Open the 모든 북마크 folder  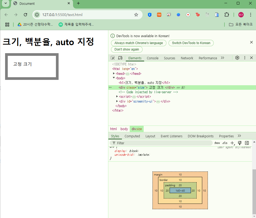point(241,25)
